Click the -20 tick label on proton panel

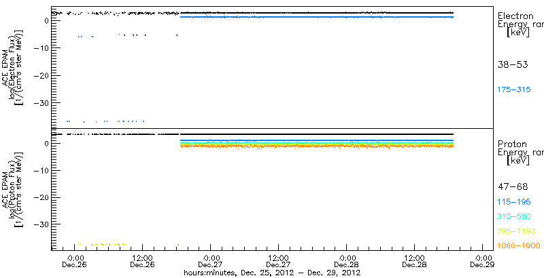(x=40, y=197)
